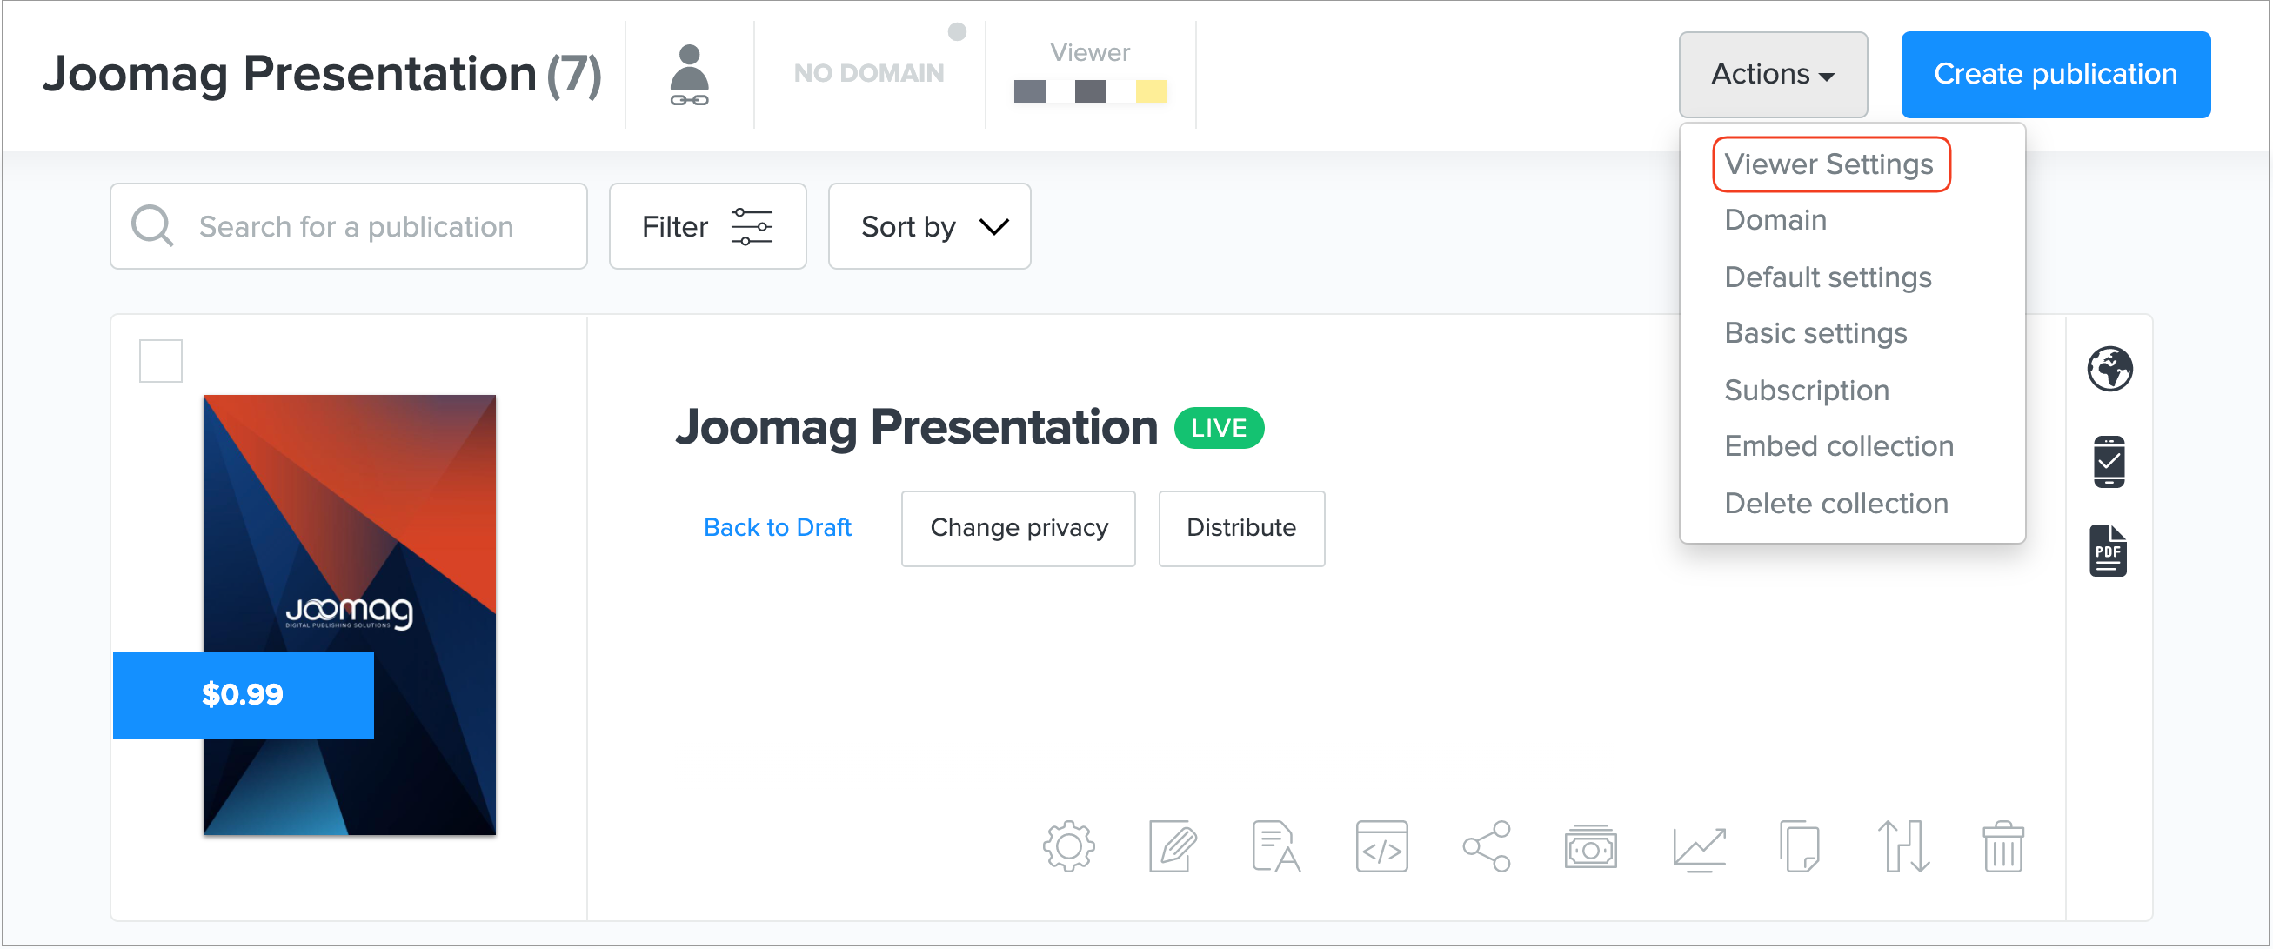The height and width of the screenshot is (949, 2273).
Task: Expand the Sort by dropdown
Action: pyautogui.click(x=929, y=227)
